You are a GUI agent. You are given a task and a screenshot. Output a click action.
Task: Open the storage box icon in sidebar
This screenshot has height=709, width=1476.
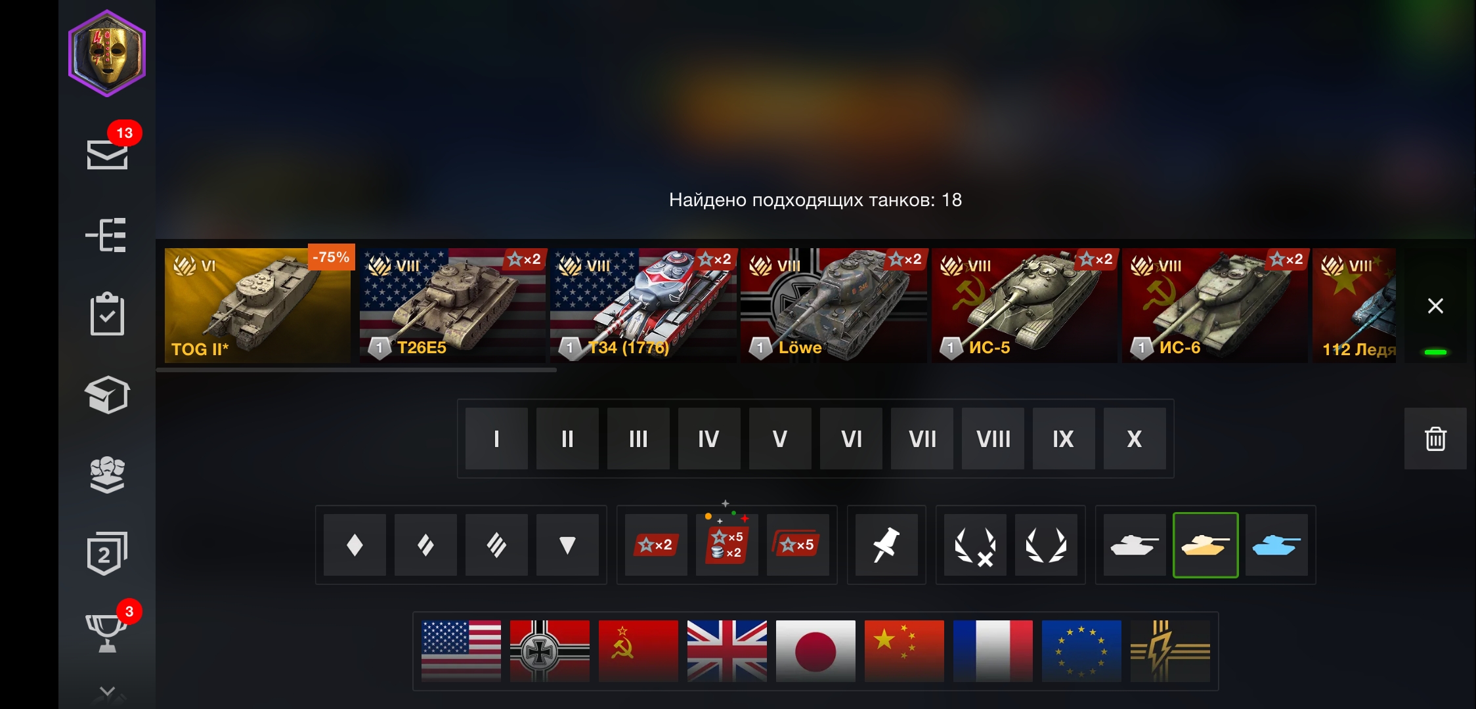[107, 395]
